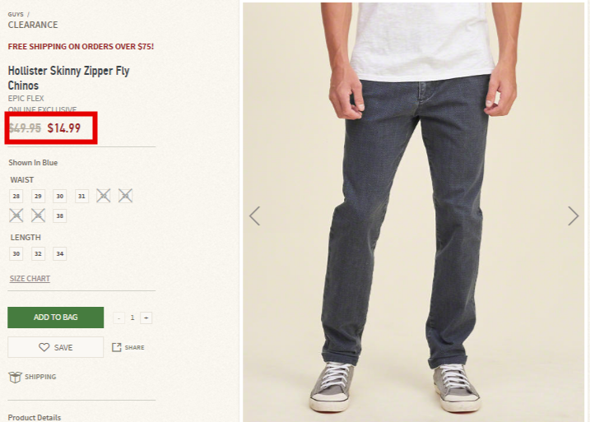Image resolution: width=590 pixels, height=422 pixels.
Task: Open the shipping box icon
Action: coord(15,377)
